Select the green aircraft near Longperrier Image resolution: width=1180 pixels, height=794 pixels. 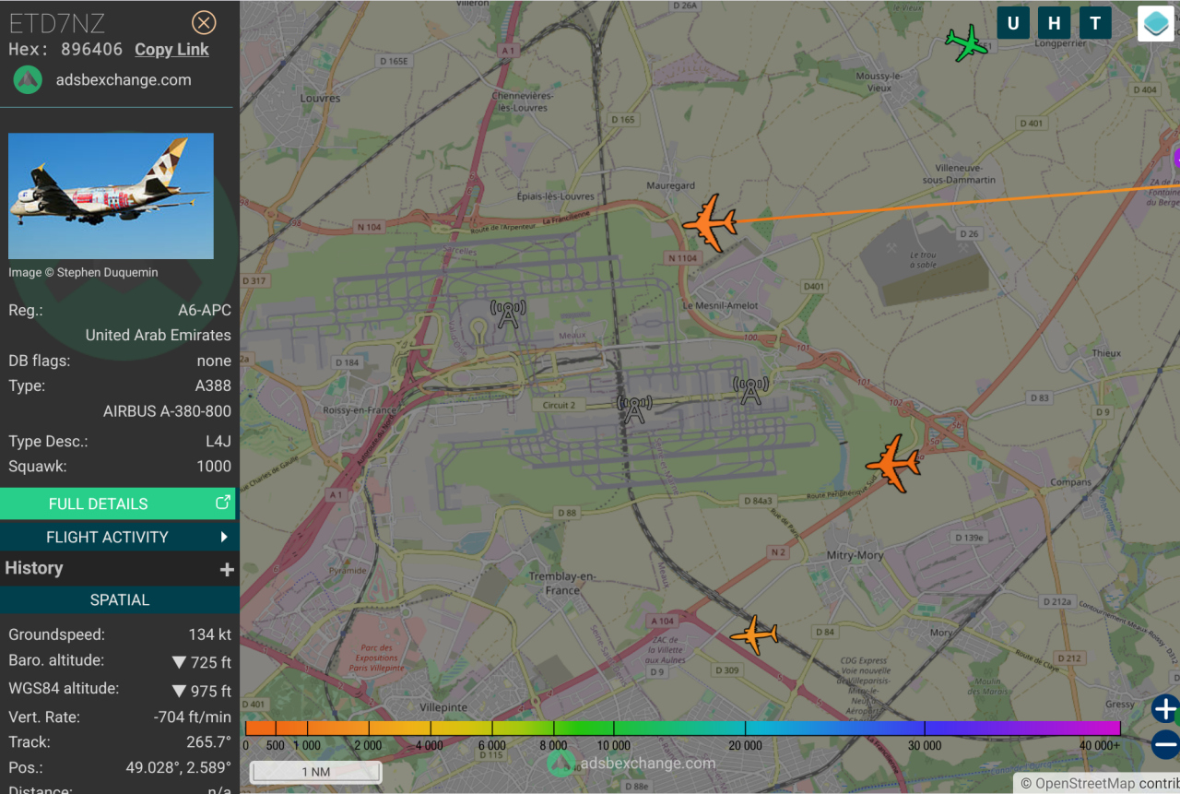(966, 43)
